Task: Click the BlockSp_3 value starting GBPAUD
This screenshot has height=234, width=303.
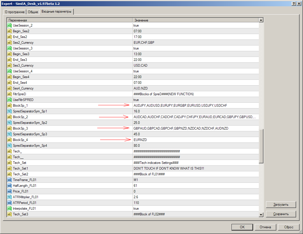Action: [x=181, y=128]
